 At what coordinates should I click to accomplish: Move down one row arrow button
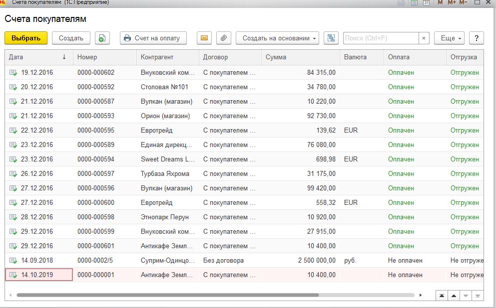pyautogui.click(x=466, y=296)
